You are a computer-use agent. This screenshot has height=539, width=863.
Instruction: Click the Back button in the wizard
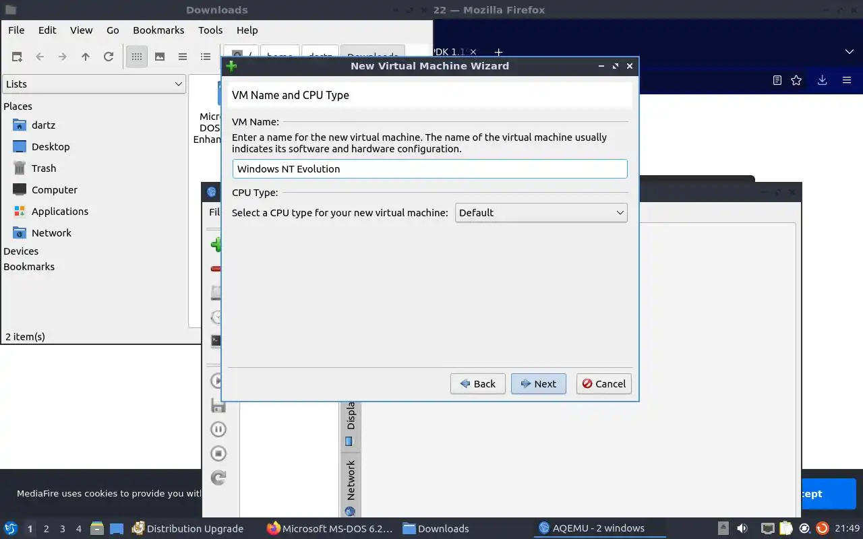(478, 383)
